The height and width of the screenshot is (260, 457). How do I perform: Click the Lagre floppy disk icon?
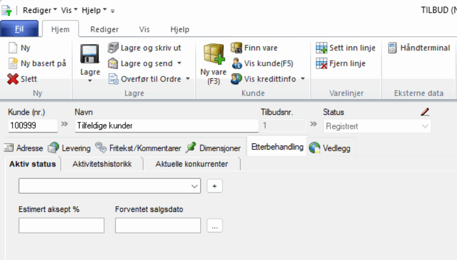coord(90,55)
